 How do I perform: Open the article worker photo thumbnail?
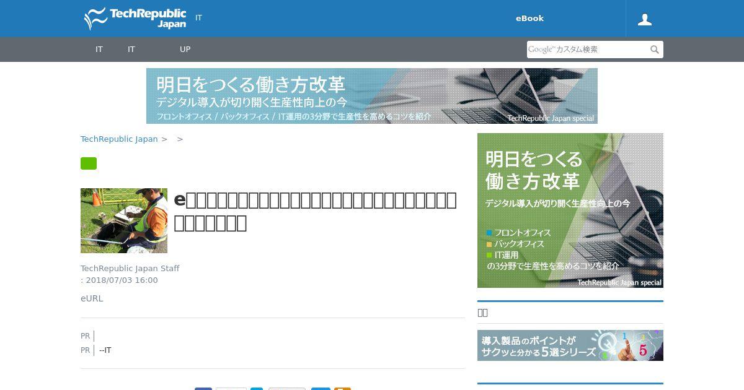pyautogui.click(x=124, y=220)
